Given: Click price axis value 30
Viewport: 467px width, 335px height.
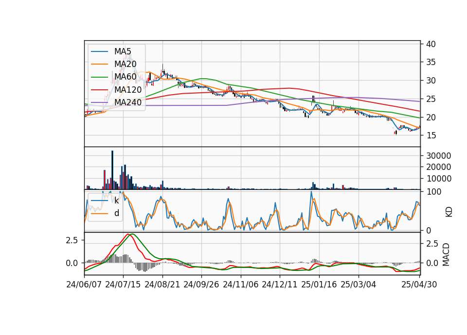Looking at the screenshot, I should (x=431, y=81).
